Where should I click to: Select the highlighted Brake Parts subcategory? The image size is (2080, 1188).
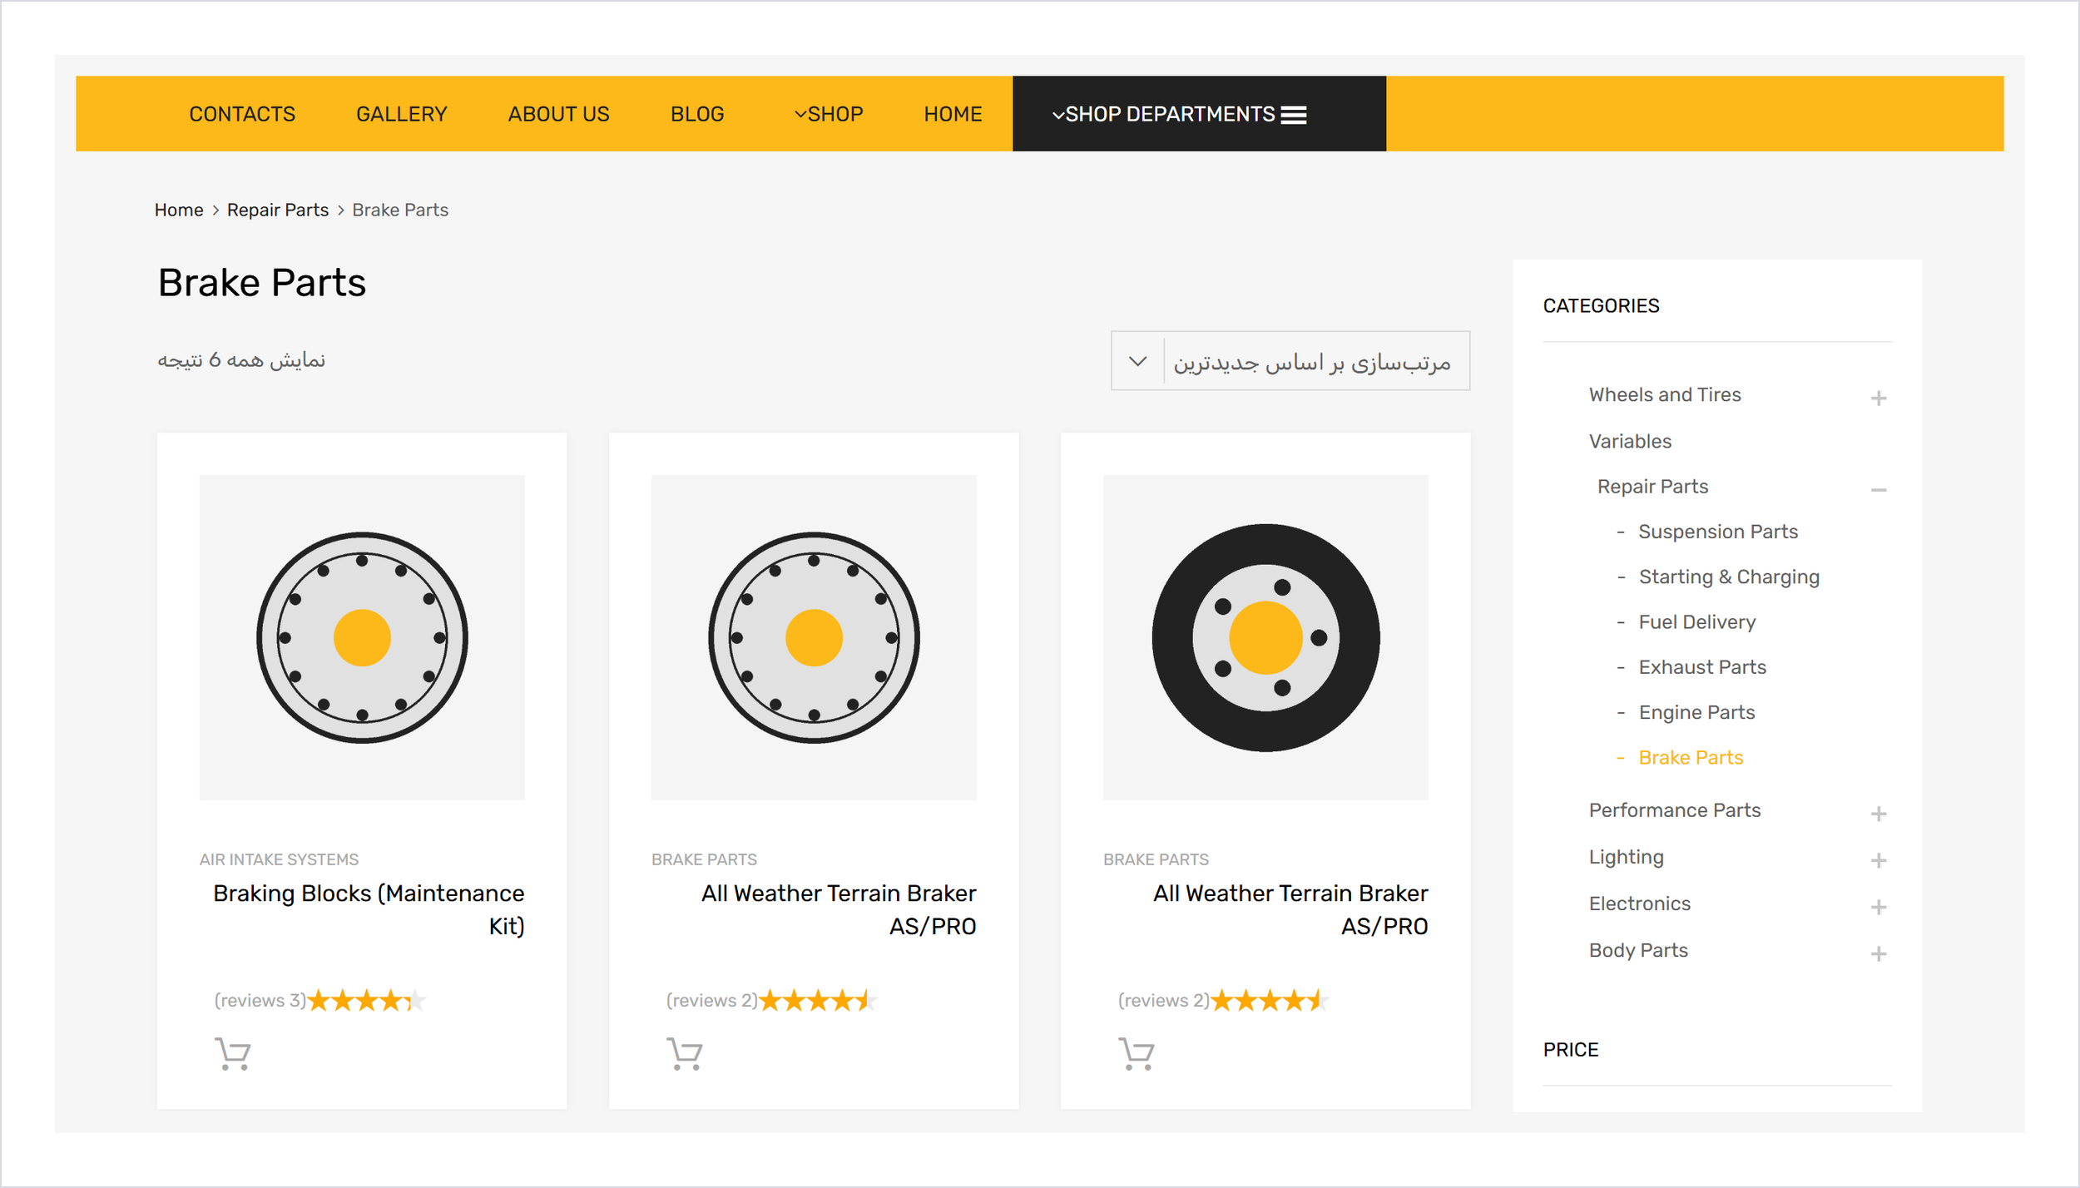click(x=1691, y=757)
